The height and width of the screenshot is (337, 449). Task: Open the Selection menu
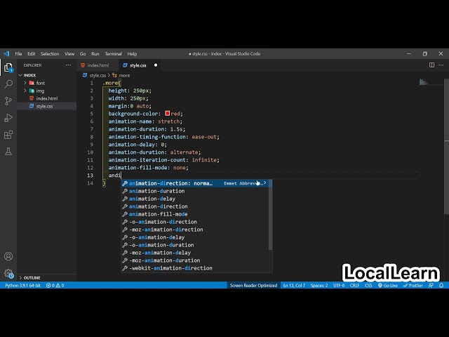point(50,53)
